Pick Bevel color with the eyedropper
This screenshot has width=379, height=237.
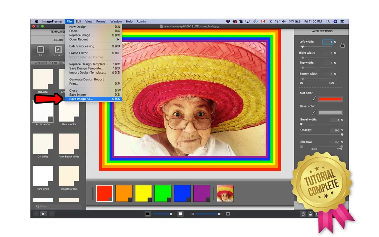point(314,112)
